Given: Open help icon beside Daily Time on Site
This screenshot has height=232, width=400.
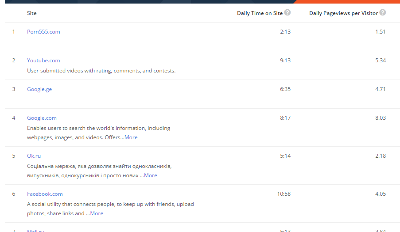Looking at the screenshot, I should coord(287,12).
